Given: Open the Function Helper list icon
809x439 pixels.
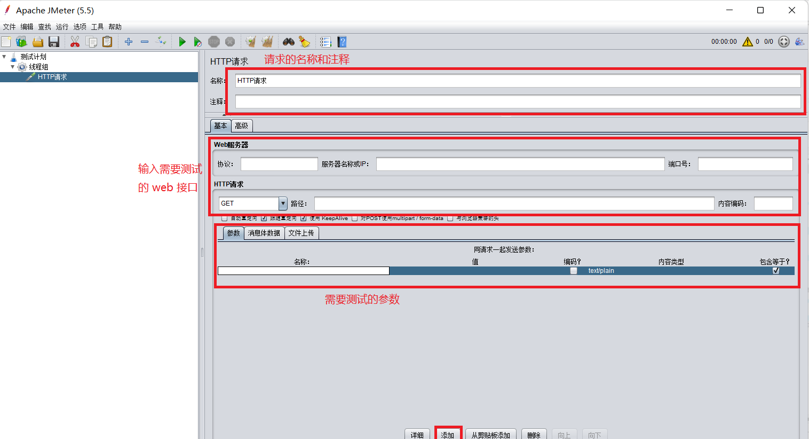Looking at the screenshot, I should [326, 42].
